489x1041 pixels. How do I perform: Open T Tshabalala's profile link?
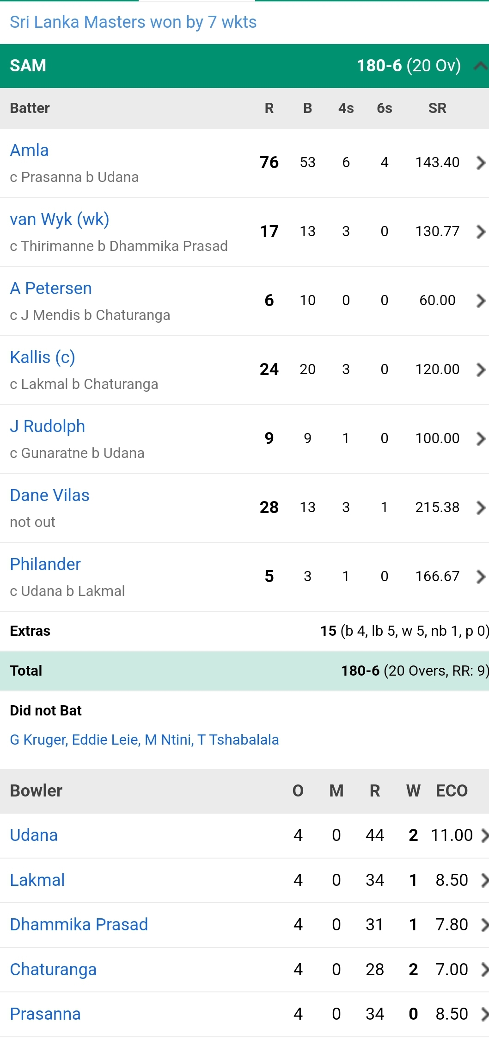click(238, 740)
